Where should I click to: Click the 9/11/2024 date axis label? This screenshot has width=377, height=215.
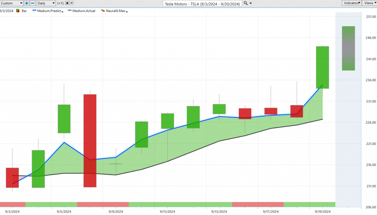click(168, 212)
